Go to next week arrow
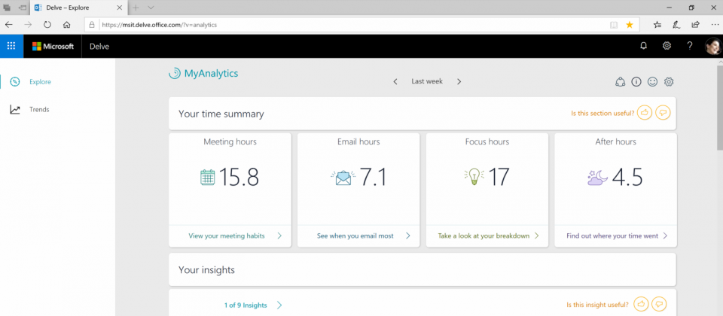723x316 pixels. click(x=459, y=81)
